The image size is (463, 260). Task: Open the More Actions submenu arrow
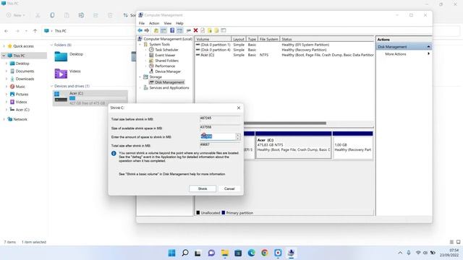428,54
